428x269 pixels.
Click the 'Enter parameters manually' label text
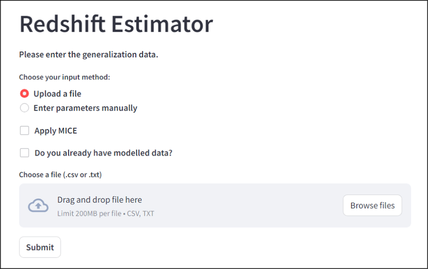point(85,108)
